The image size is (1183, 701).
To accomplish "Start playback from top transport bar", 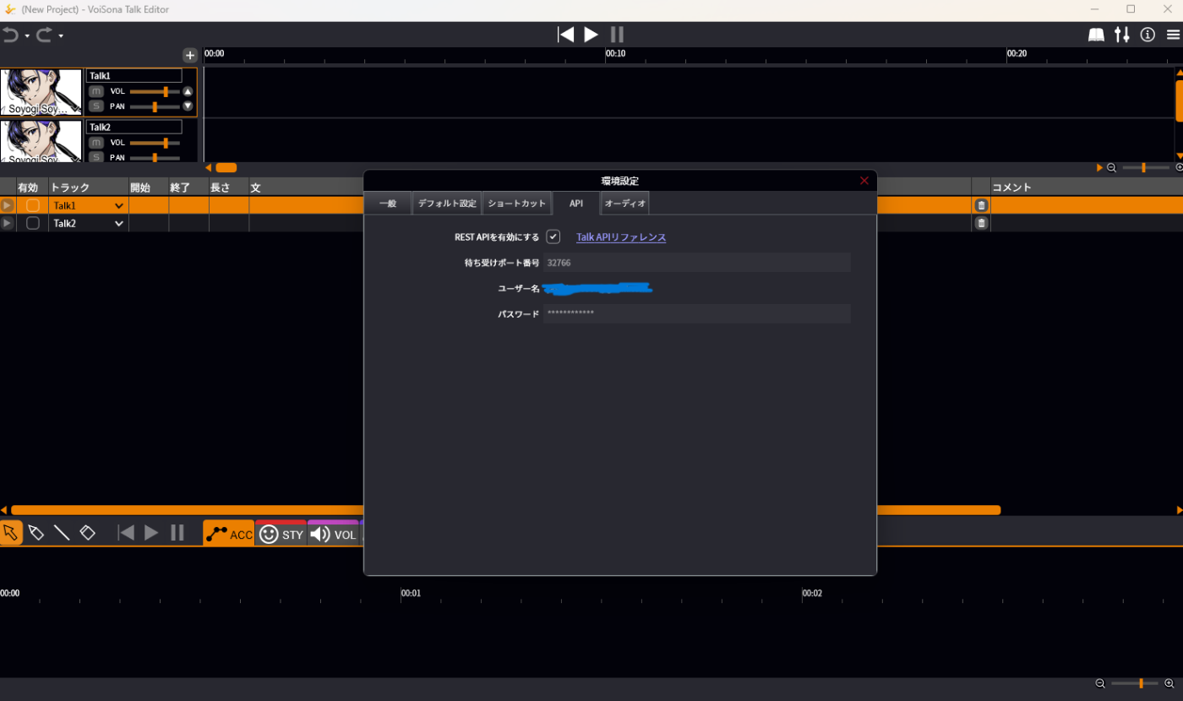I will point(591,35).
